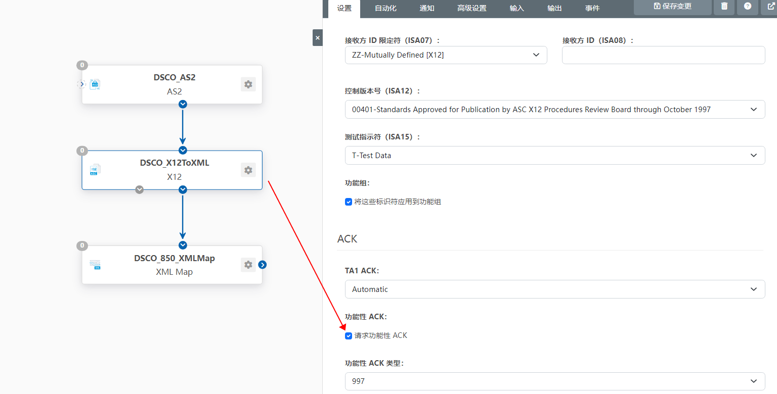Toggle 请求功能性 ACK checkbox

tap(349, 336)
